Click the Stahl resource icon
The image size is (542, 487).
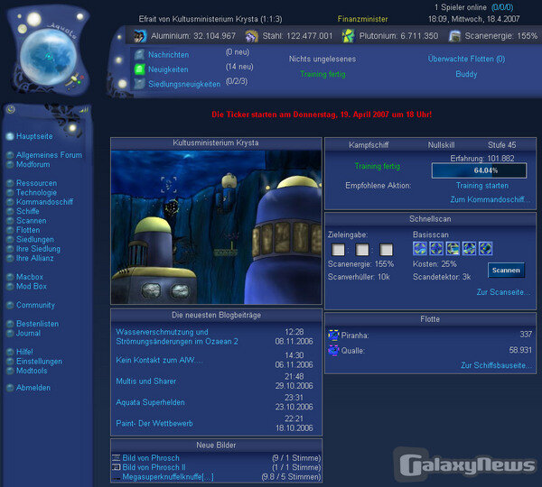coord(251,36)
